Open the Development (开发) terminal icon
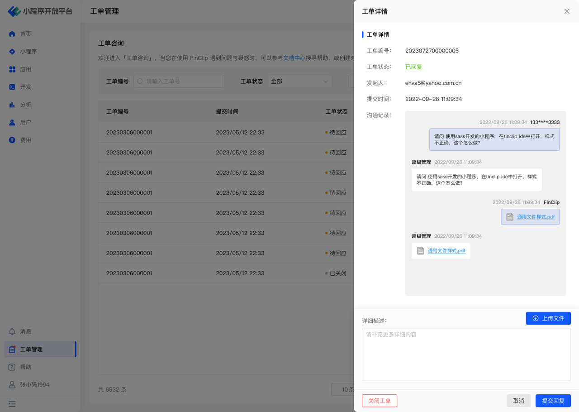This screenshot has width=579, height=412. coord(12,87)
